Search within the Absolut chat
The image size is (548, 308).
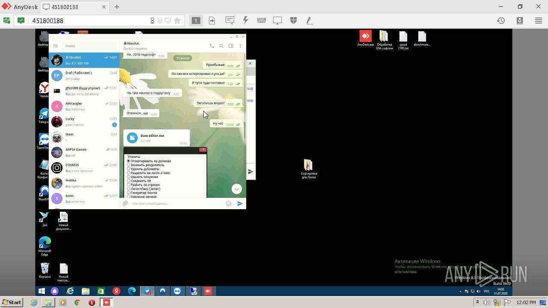pos(221,46)
